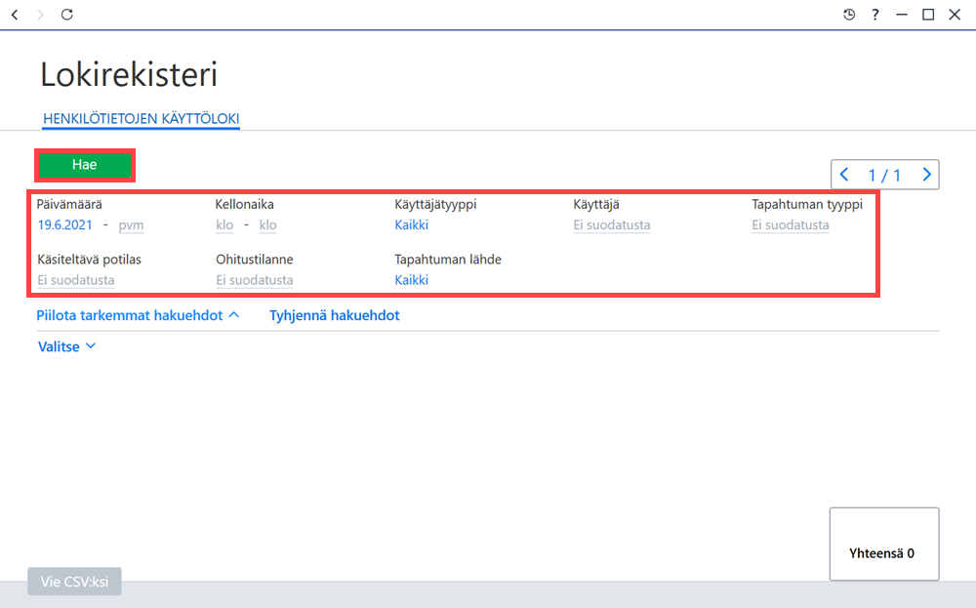Viewport: 976px width, 608px height.
Task: Minimize the Lokirekisteri window
Action: pyautogui.click(x=901, y=15)
